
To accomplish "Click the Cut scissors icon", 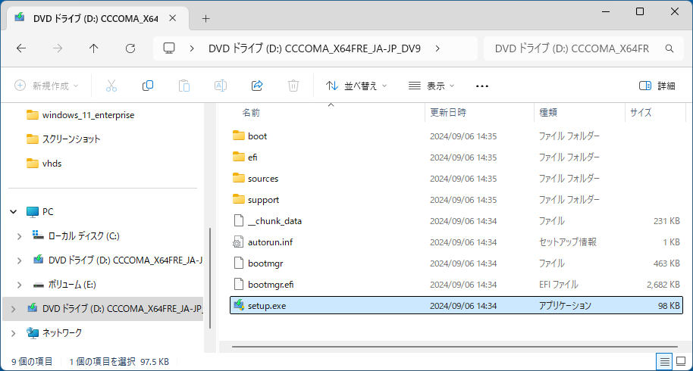I will pyautogui.click(x=111, y=86).
